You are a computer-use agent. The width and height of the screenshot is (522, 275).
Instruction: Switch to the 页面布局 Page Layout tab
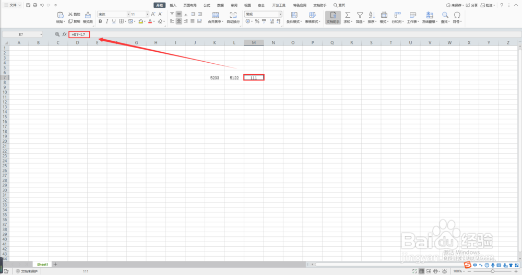click(190, 5)
